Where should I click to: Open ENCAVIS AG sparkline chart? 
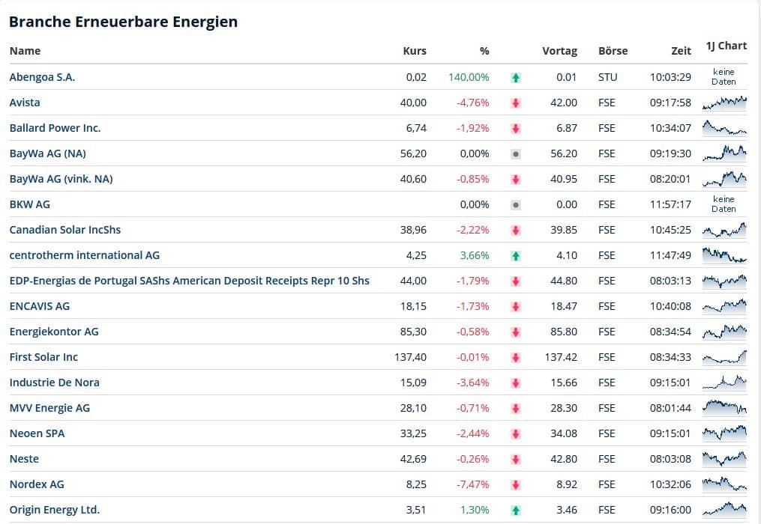pyautogui.click(x=724, y=306)
